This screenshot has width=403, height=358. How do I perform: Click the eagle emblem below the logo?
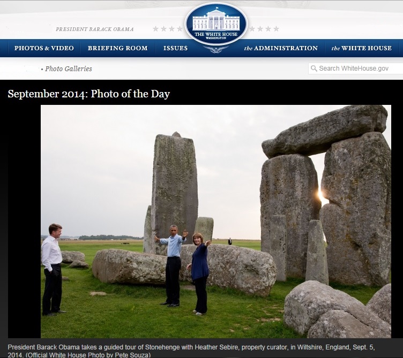(x=216, y=49)
